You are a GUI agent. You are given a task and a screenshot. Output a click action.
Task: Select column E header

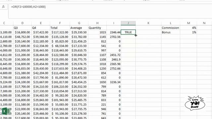(41, 23)
